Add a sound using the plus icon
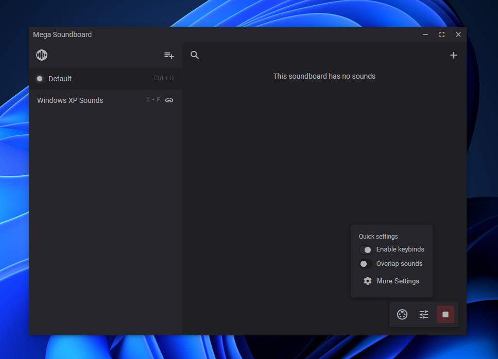Viewport: 498px width, 359px height. (453, 55)
